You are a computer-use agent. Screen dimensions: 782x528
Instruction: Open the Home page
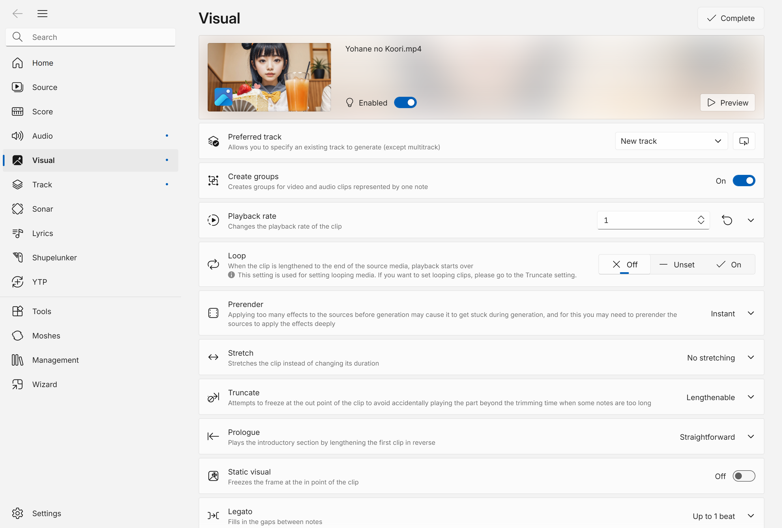[90, 63]
